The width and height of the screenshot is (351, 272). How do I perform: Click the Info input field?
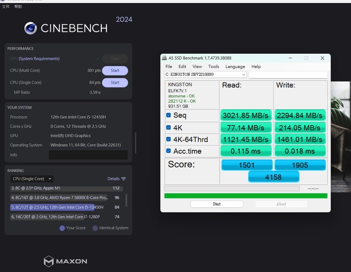(88, 155)
